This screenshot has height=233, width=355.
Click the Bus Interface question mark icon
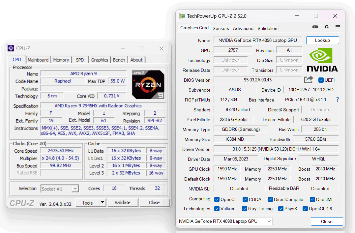tap(338, 100)
